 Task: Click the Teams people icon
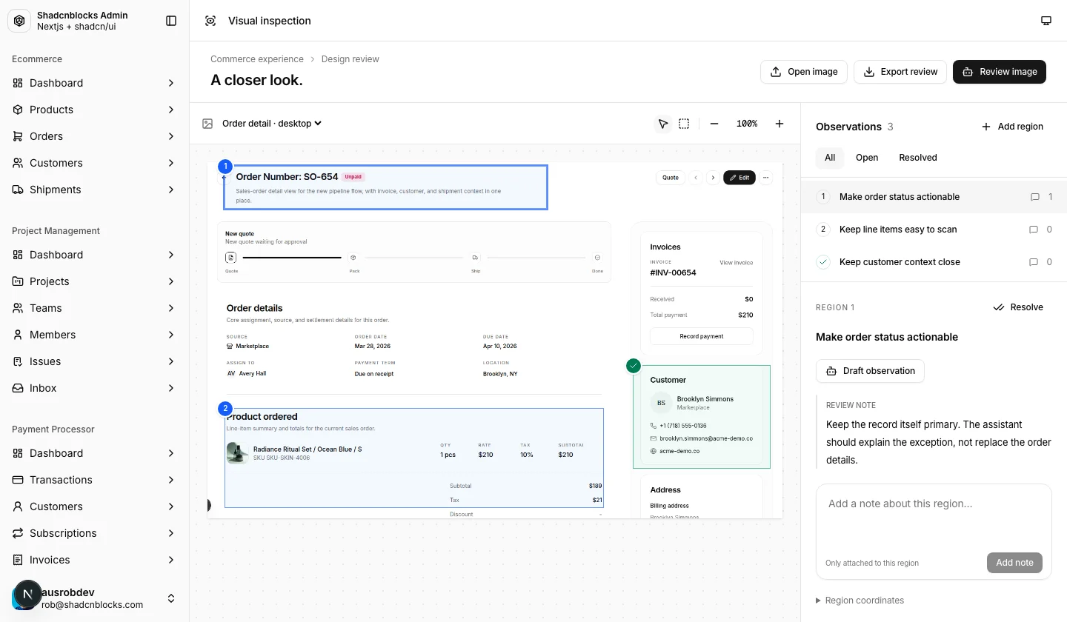tap(18, 308)
